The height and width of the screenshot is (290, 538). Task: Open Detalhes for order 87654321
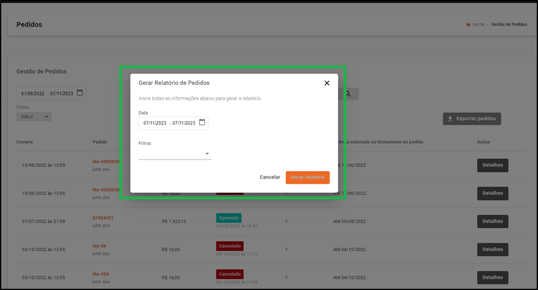point(493,221)
